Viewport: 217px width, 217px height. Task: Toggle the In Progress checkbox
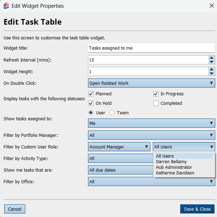click(156, 94)
